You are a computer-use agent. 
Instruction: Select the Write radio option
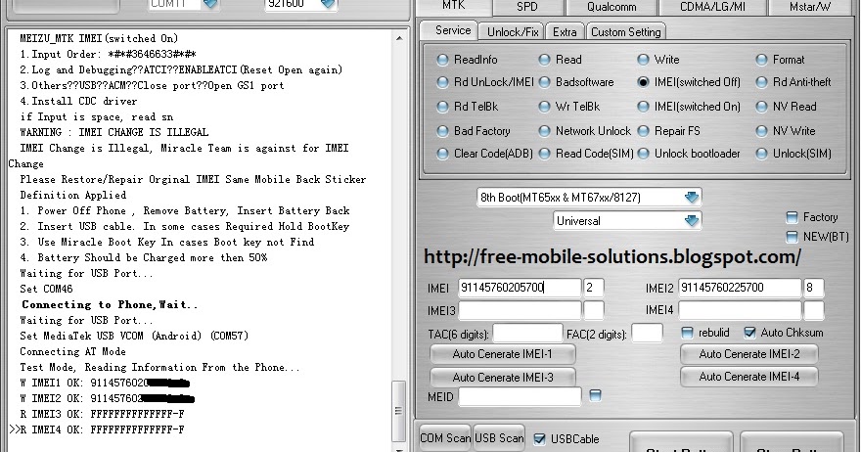(643, 60)
